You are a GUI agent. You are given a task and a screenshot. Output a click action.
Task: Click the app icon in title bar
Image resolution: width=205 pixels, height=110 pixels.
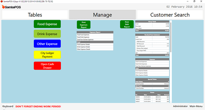(1, 1)
